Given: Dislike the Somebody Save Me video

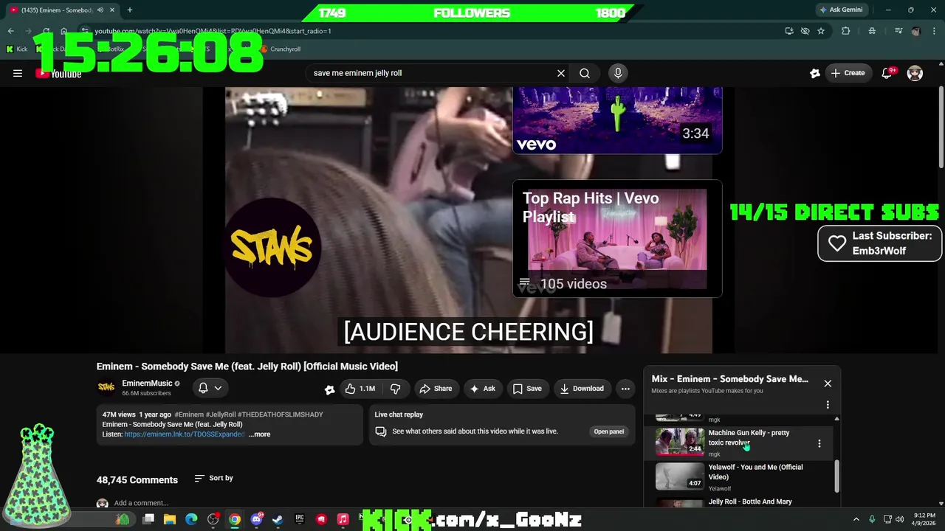Looking at the screenshot, I should pos(396,389).
